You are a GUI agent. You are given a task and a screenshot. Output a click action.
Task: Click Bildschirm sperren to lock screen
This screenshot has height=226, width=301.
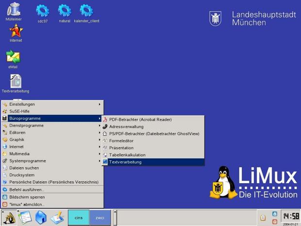click(27, 197)
